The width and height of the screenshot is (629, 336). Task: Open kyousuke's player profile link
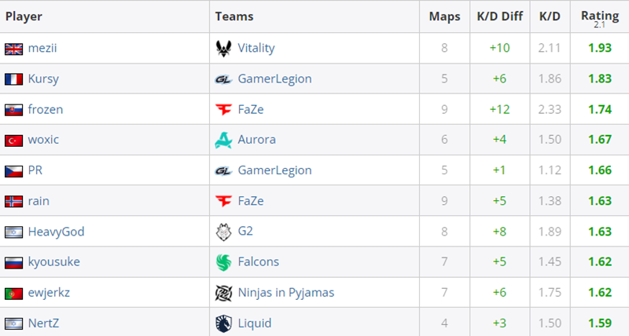(x=53, y=262)
